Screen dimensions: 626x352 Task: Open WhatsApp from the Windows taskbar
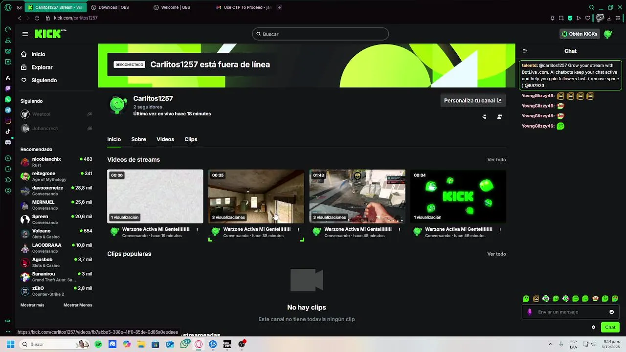[x=184, y=344]
